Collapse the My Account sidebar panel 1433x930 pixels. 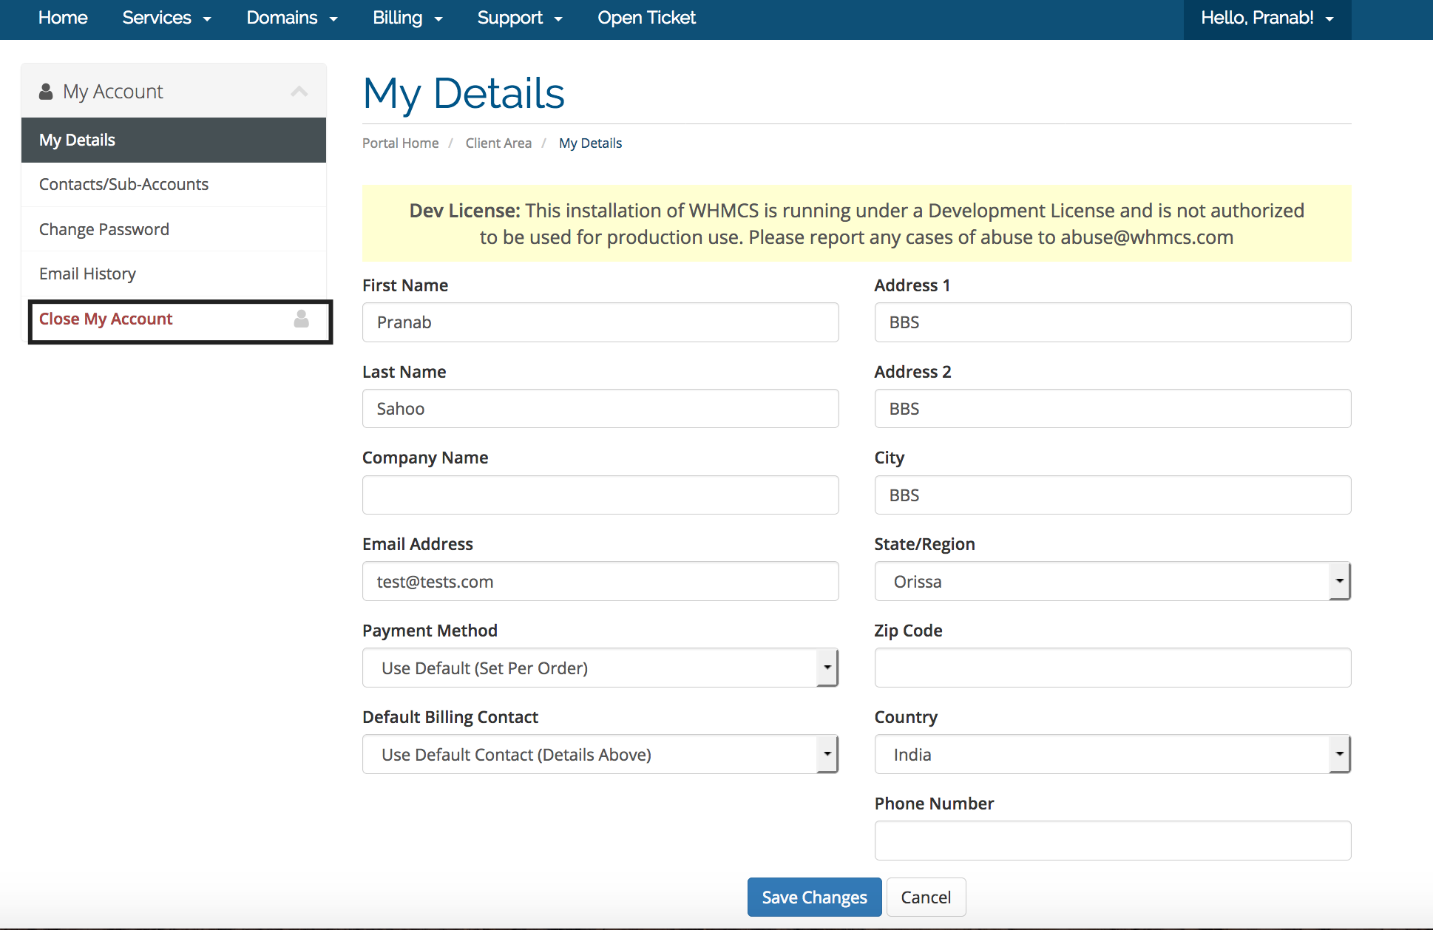[299, 90]
